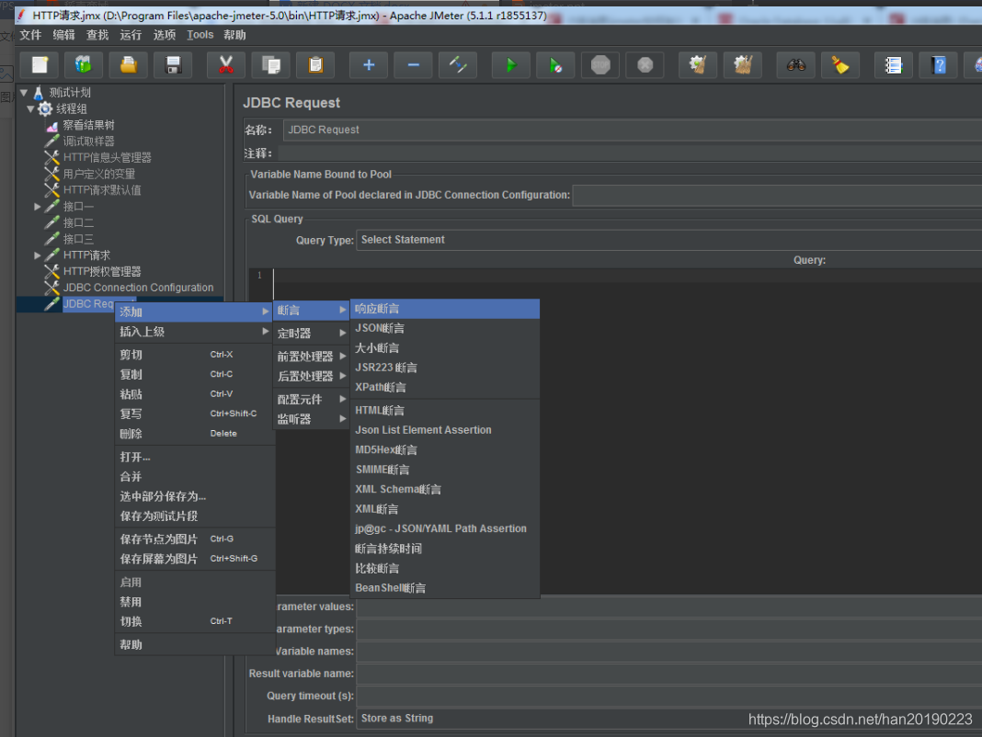Open the 监听器 submenu
The width and height of the screenshot is (982, 737).
[312, 420]
